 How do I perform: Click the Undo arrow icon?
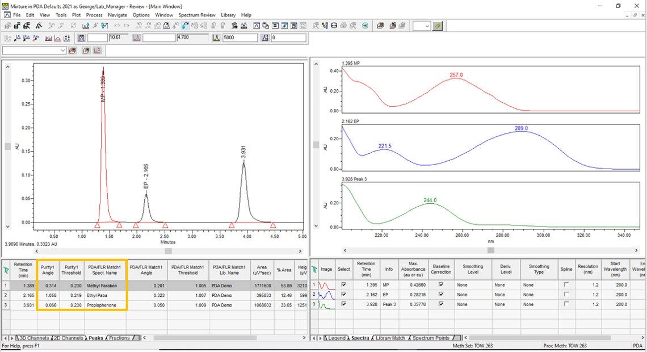click(117, 26)
